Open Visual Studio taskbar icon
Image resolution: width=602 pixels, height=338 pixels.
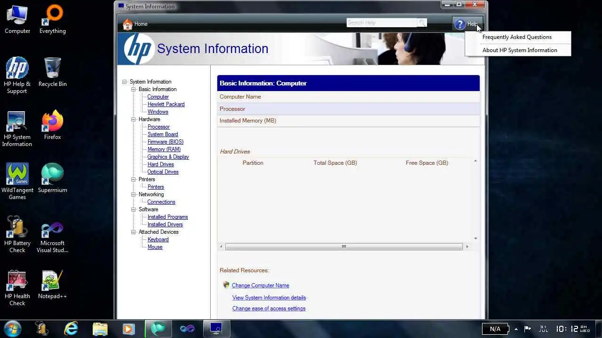pos(187,329)
